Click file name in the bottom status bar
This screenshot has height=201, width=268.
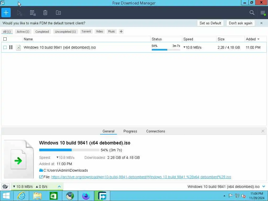pos(224,187)
